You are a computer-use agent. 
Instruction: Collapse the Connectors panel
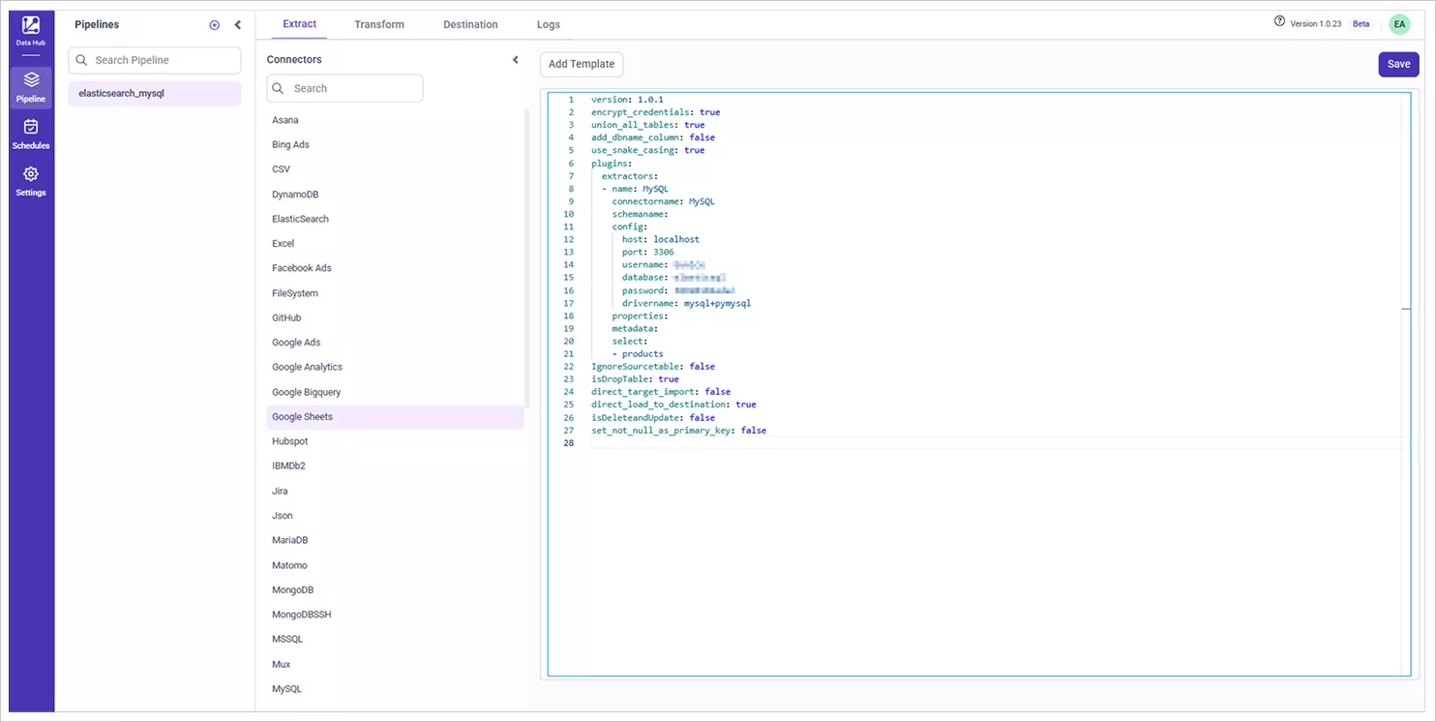(516, 60)
